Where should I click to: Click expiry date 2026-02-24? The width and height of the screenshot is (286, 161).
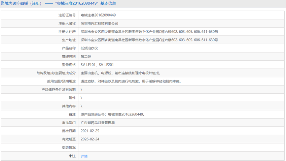coord(90,139)
